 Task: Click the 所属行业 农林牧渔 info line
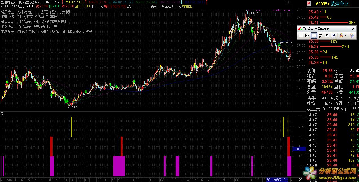pos(16,12)
